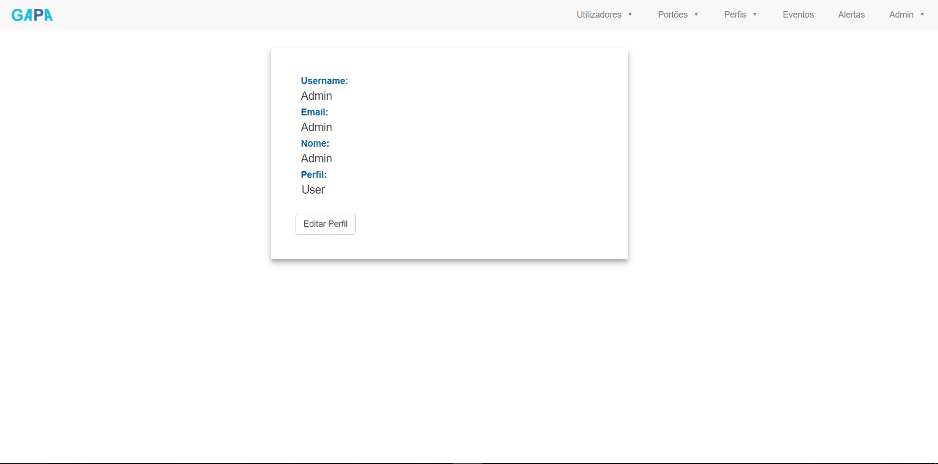Go to the Alertas page
938x464 pixels.
851,15
